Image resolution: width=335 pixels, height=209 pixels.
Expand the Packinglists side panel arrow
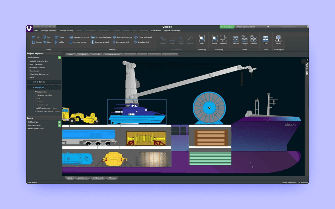[307, 60]
